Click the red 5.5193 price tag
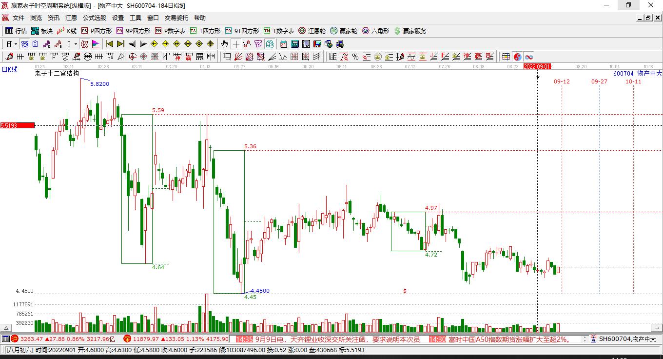 pos(18,125)
